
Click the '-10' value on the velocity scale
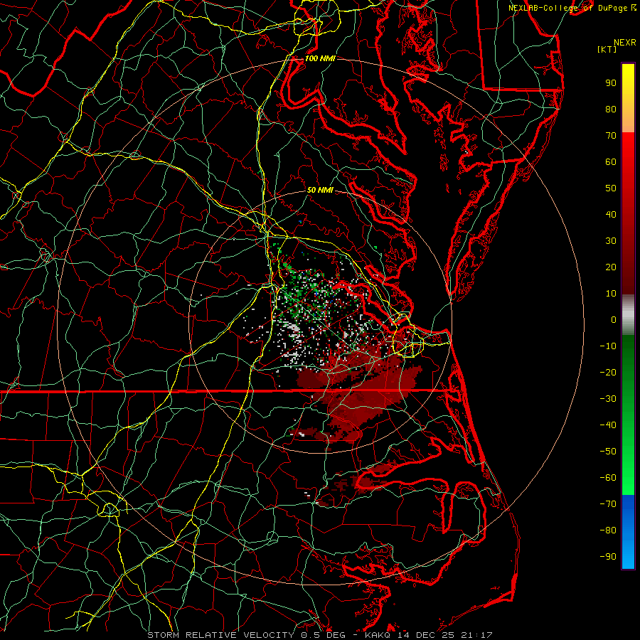[x=608, y=346]
